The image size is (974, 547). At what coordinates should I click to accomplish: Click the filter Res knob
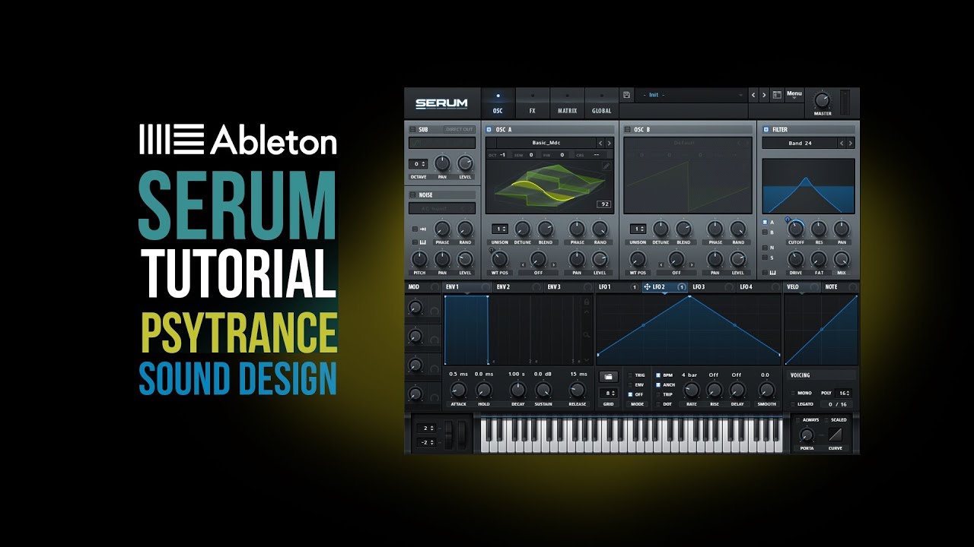818,228
